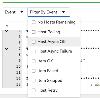Enable the Host Async OK filter checkbox

click(34, 42)
